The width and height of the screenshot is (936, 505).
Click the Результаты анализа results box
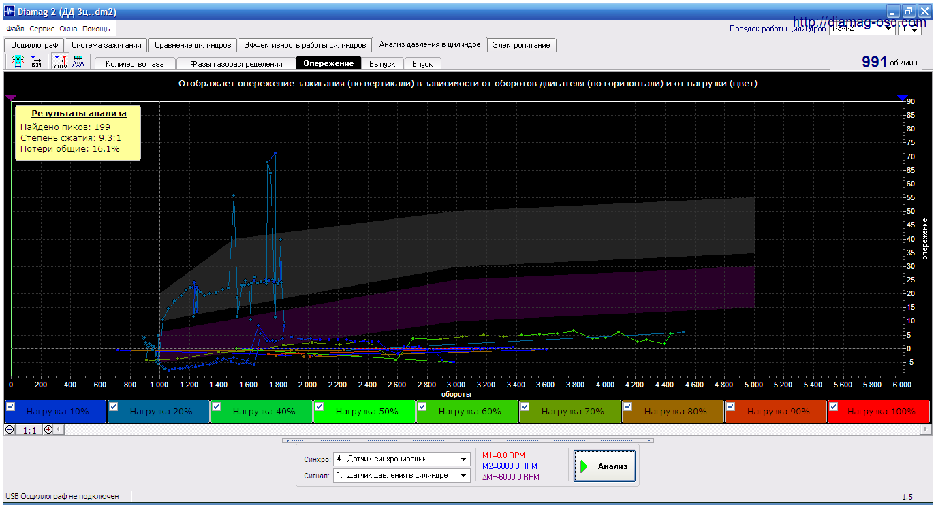tap(78, 133)
